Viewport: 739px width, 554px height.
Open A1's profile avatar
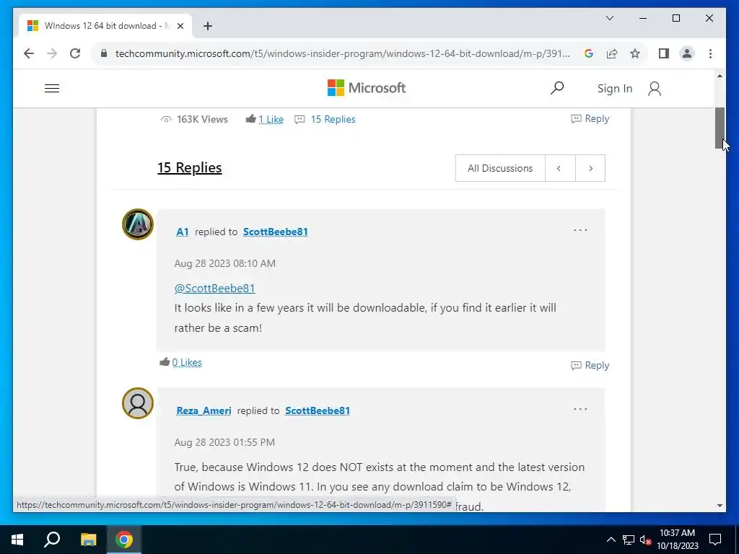click(138, 224)
